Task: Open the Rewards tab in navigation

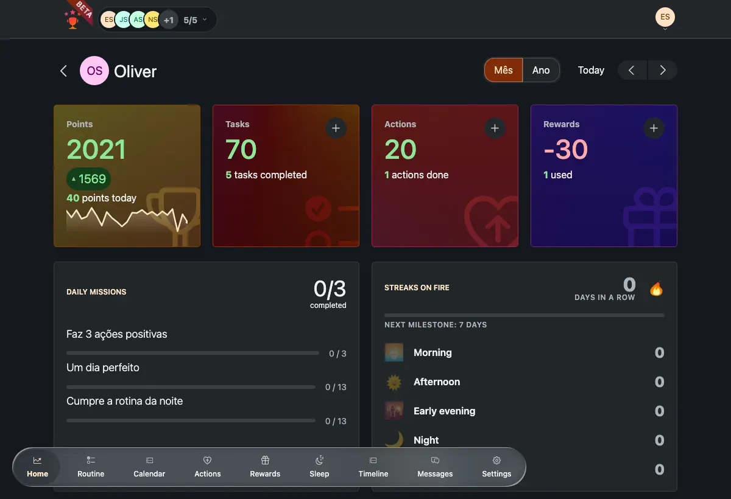Action: pos(265,467)
